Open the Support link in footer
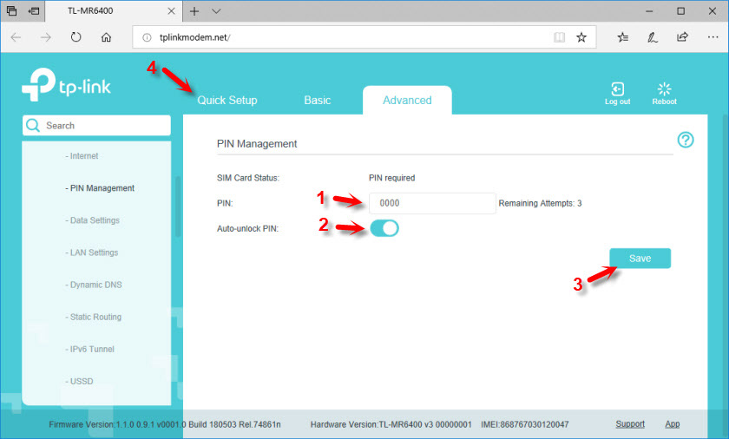 630,424
